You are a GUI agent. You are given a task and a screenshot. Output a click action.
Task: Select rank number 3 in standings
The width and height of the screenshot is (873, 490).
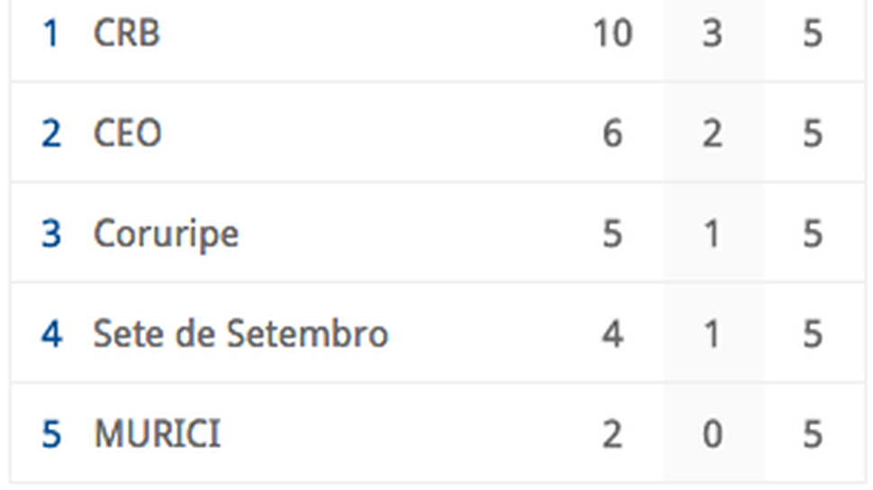[x=51, y=234]
